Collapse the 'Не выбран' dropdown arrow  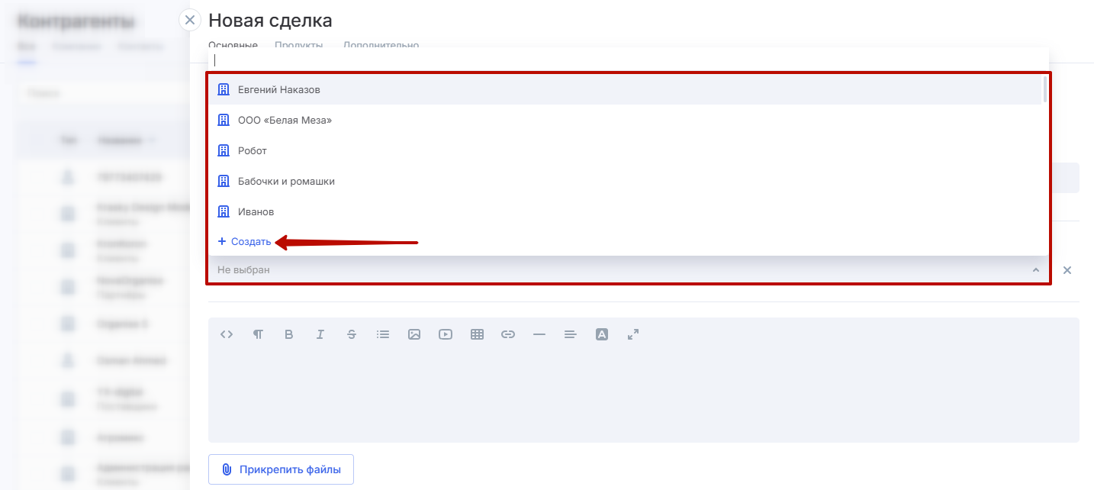click(x=1035, y=270)
